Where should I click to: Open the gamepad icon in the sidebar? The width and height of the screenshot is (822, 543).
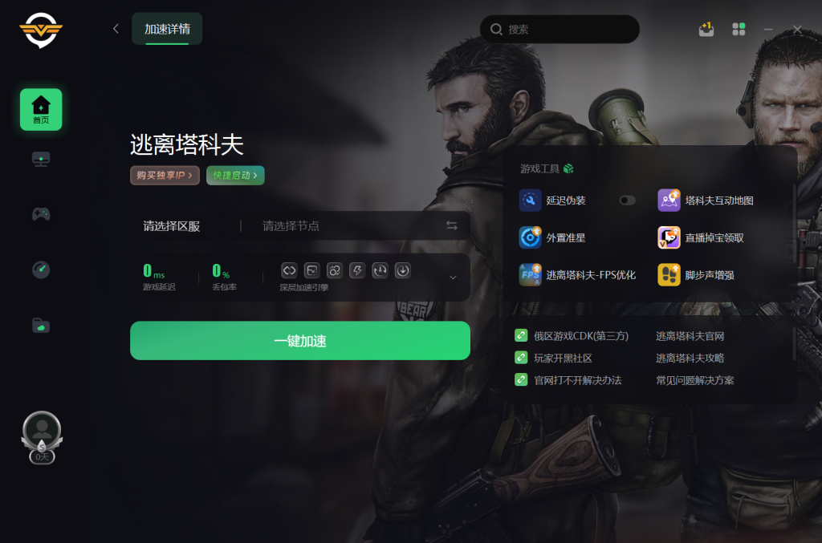pos(41,213)
